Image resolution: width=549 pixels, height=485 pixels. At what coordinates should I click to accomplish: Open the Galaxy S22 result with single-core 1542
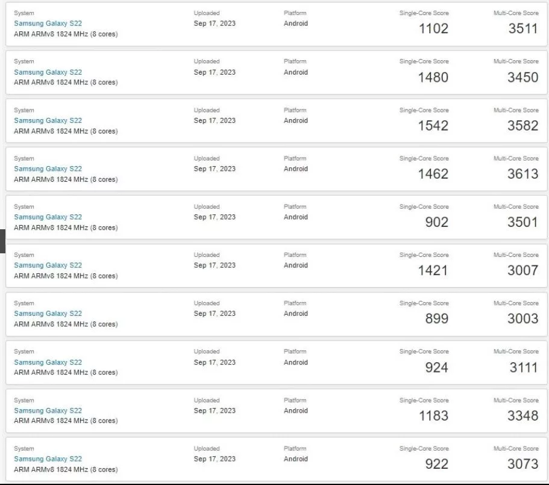(48, 120)
